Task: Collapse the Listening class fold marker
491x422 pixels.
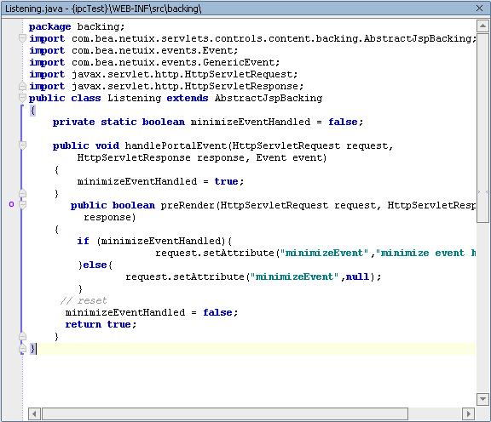Action: point(22,98)
